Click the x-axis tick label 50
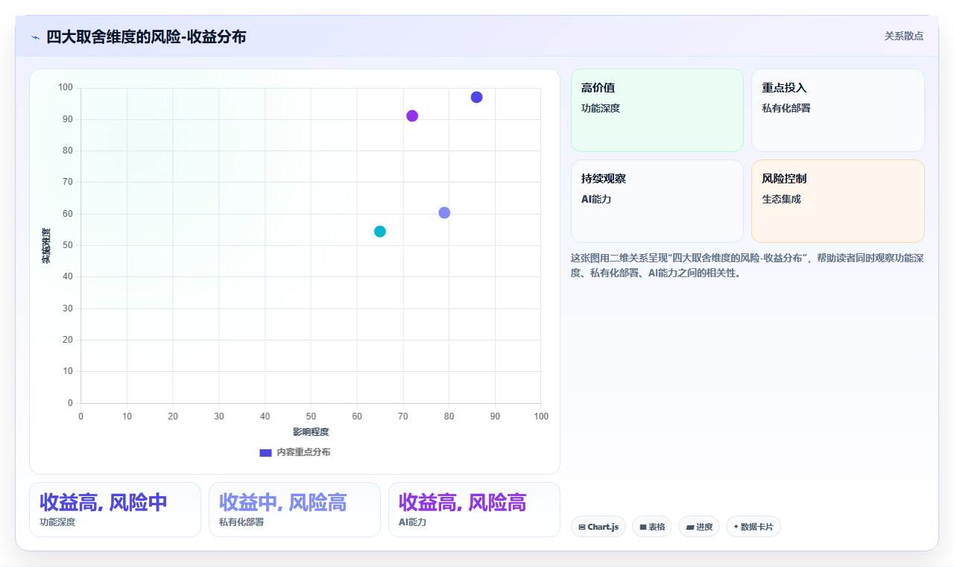The image size is (954, 567). pos(311,416)
